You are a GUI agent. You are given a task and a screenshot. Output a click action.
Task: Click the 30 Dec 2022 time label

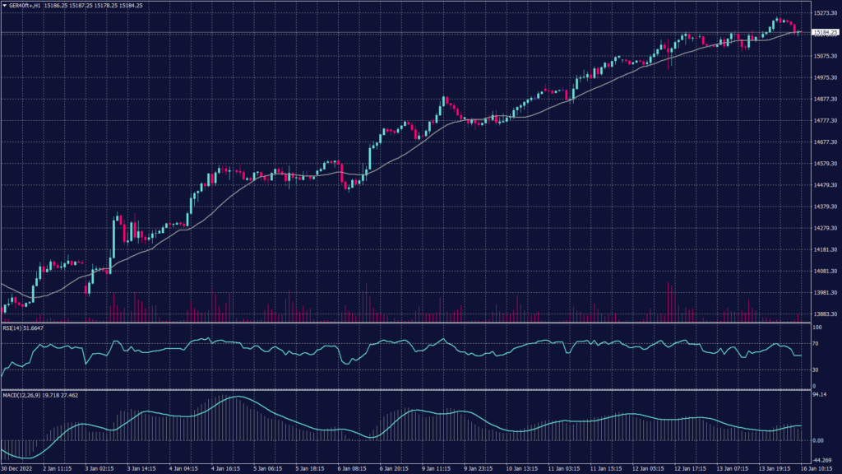(x=17, y=469)
